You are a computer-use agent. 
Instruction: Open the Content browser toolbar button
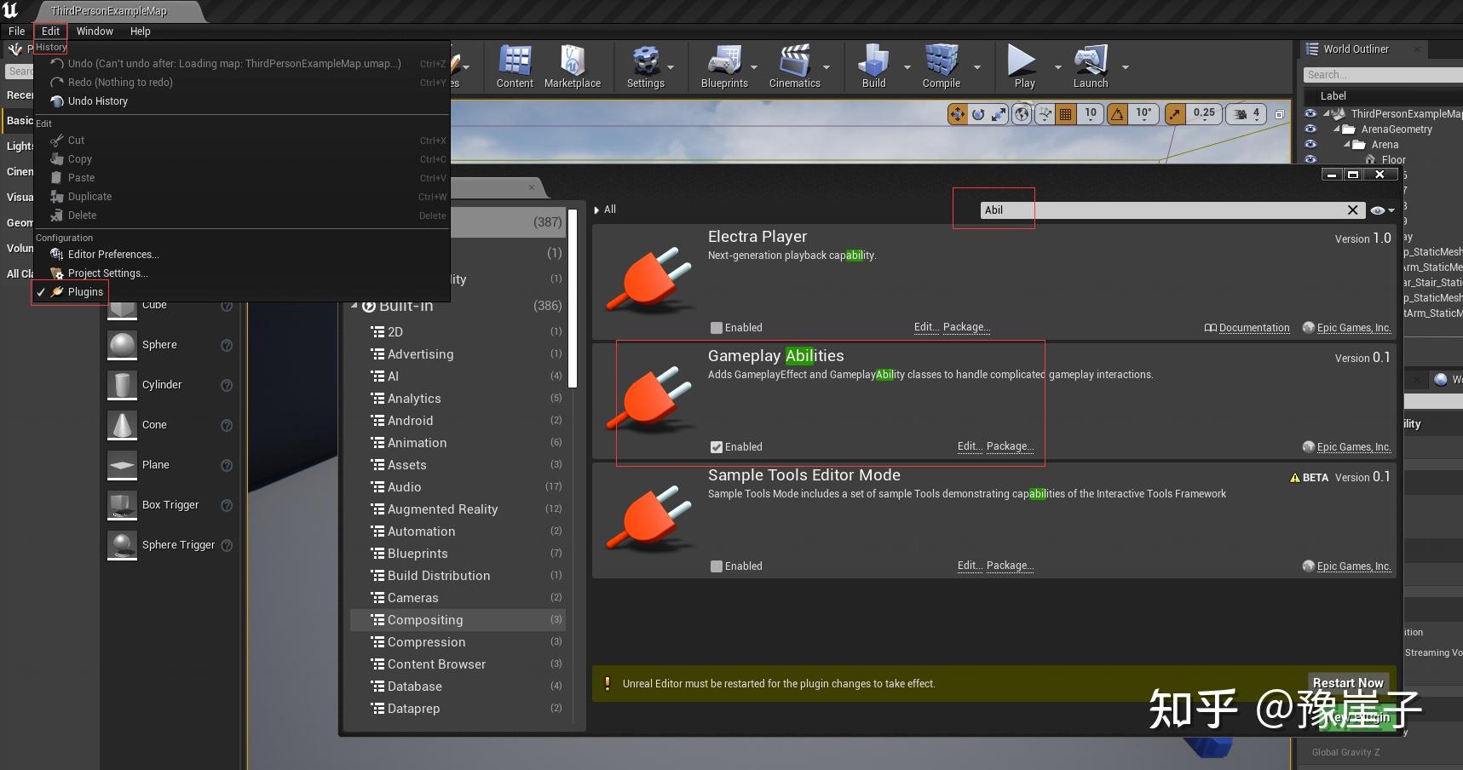coord(515,66)
